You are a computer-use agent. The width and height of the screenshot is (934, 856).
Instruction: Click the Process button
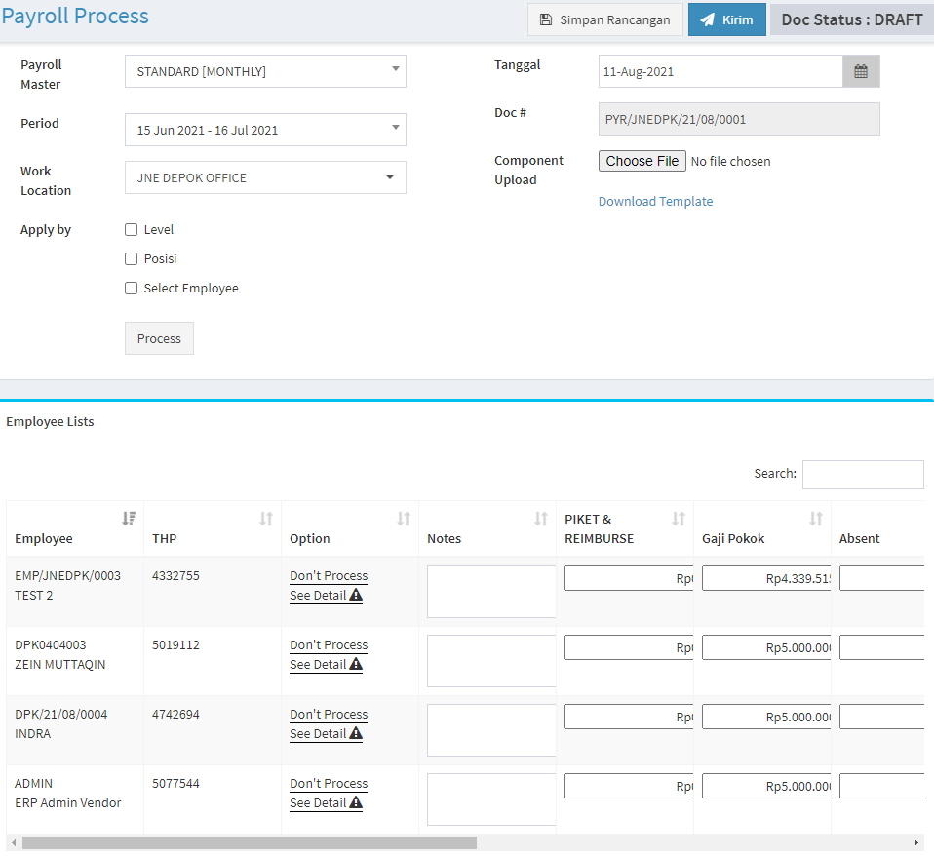pos(159,338)
